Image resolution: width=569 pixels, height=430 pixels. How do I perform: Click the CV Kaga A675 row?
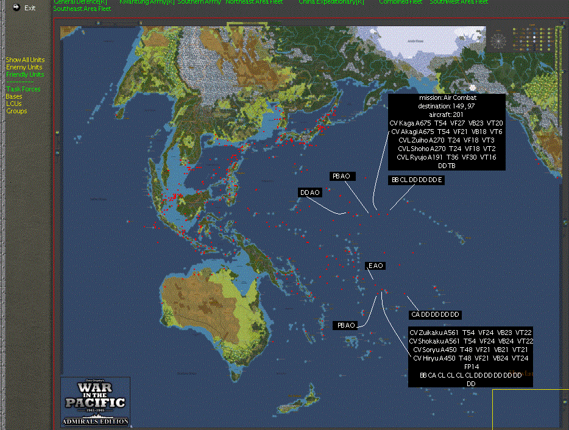coord(446,124)
